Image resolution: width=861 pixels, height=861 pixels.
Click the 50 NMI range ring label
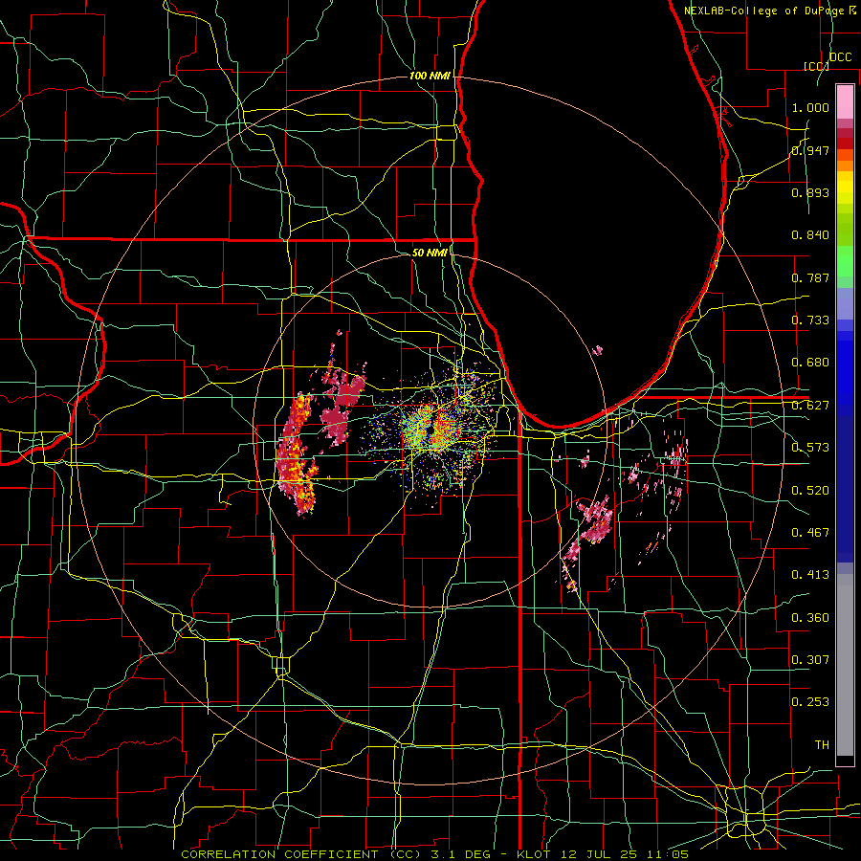click(430, 253)
